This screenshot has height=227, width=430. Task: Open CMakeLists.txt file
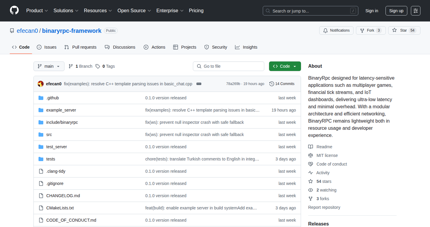pos(60,208)
